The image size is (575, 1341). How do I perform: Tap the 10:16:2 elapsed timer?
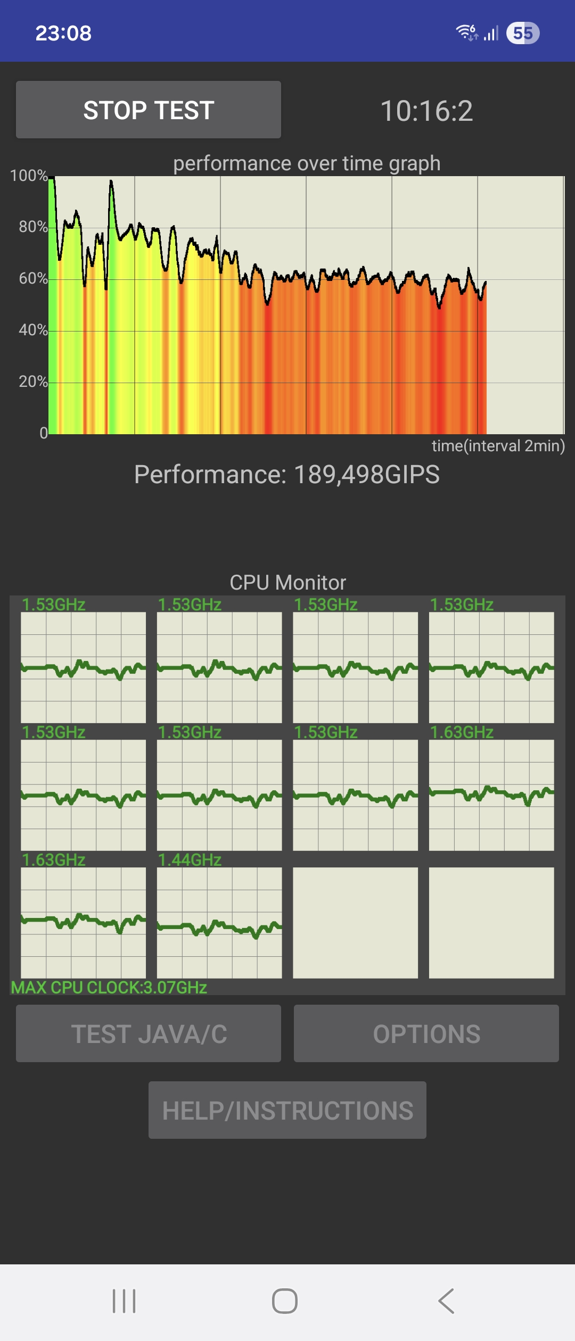[x=426, y=111]
